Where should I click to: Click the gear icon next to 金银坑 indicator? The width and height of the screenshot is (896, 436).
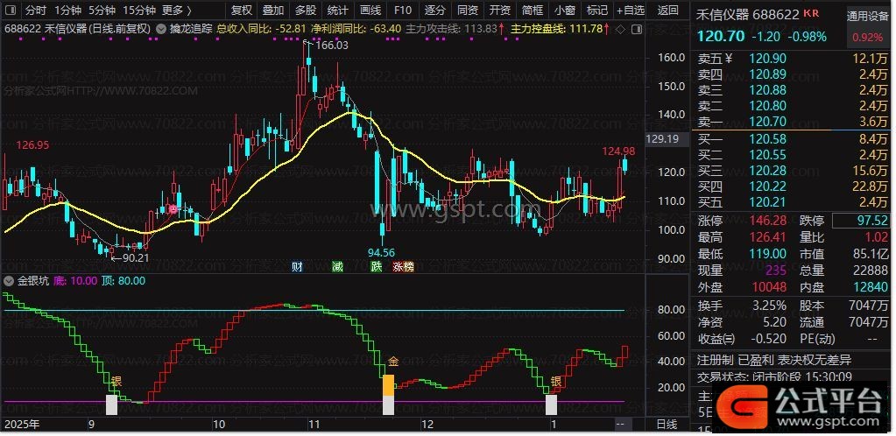pyautogui.click(x=10, y=281)
